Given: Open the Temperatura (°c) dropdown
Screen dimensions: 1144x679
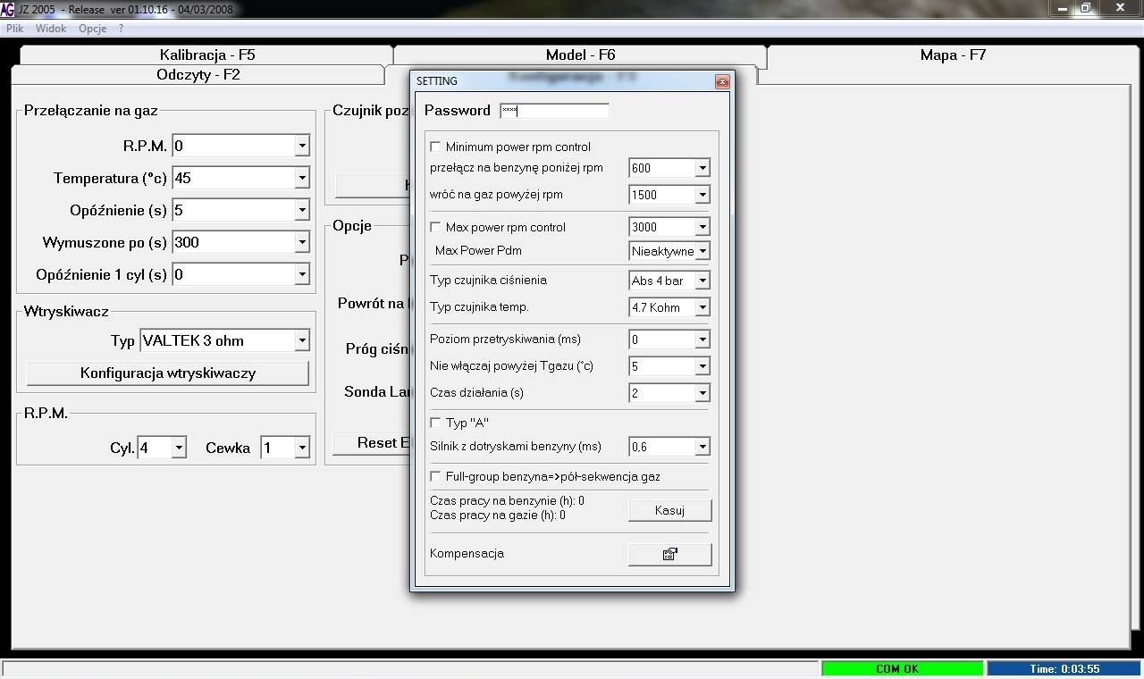Looking at the screenshot, I should [x=301, y=179].
